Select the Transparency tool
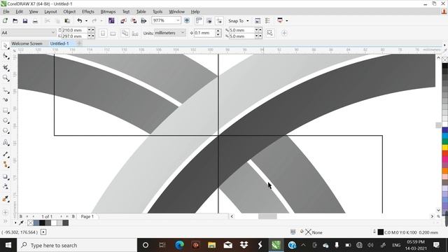 [x=6, y=187]
